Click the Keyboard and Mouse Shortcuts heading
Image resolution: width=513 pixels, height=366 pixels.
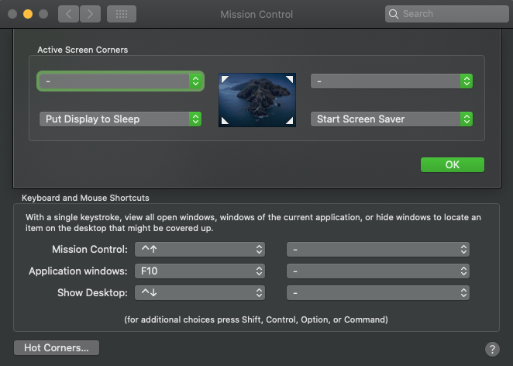pyautogui.click(x=85, y=198)
